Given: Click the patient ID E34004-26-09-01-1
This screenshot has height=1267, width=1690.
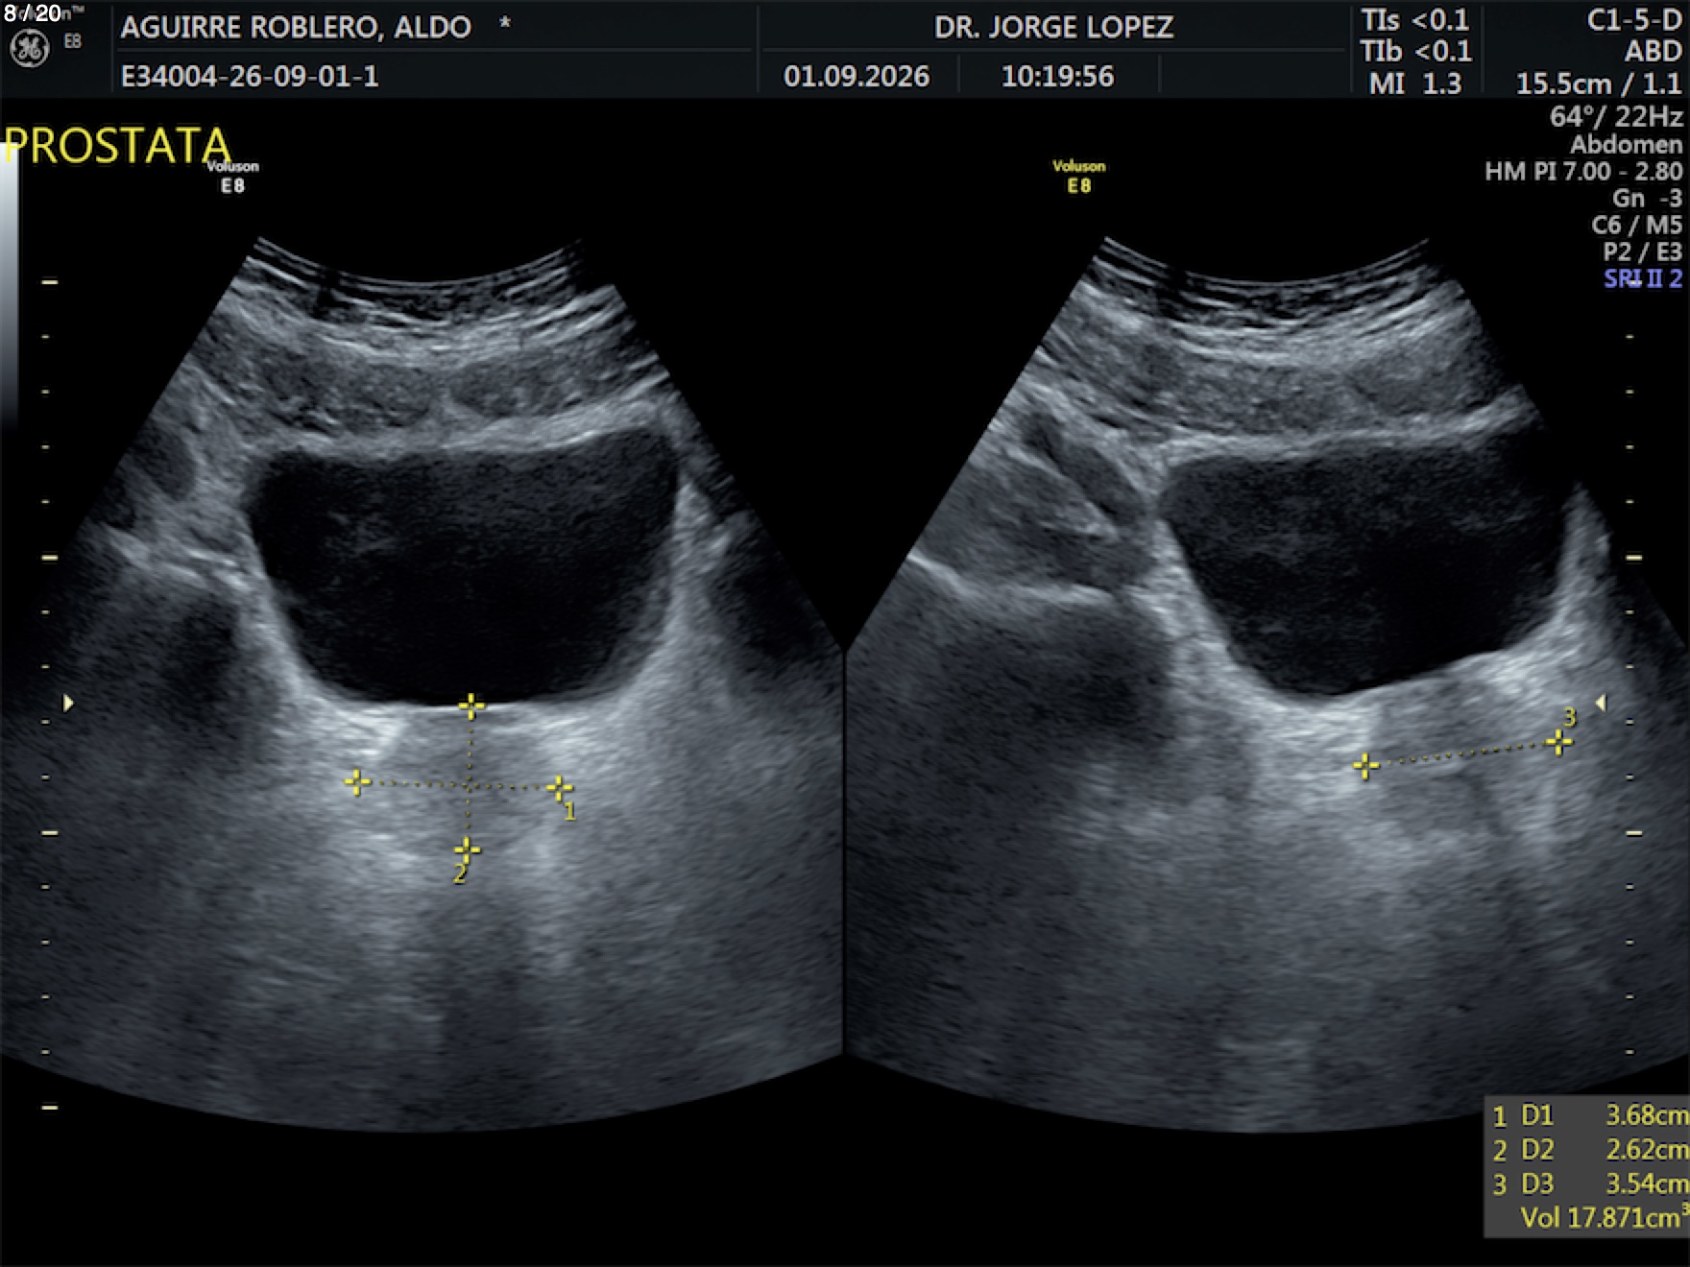Looking at the screenshot, I should [x=250, y=76].
